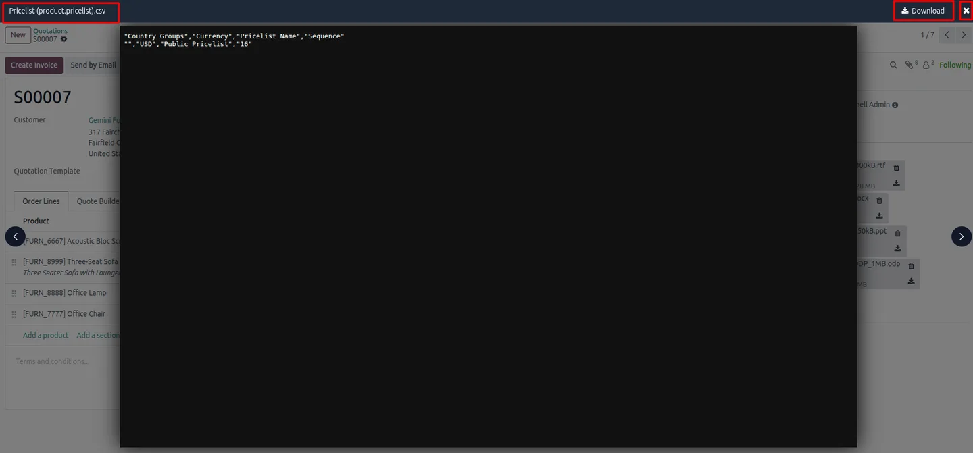Click the 50kB.ppt attachment name
Screen dimensions: 973x453
[872, 231]
